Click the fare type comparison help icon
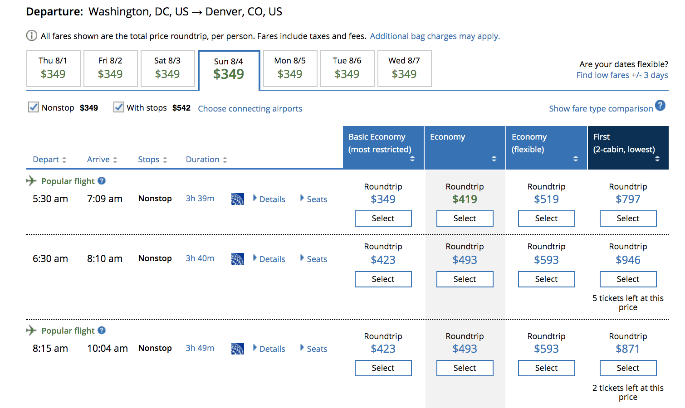The width and height of the screenshot is (685, 408). (661, 106)
